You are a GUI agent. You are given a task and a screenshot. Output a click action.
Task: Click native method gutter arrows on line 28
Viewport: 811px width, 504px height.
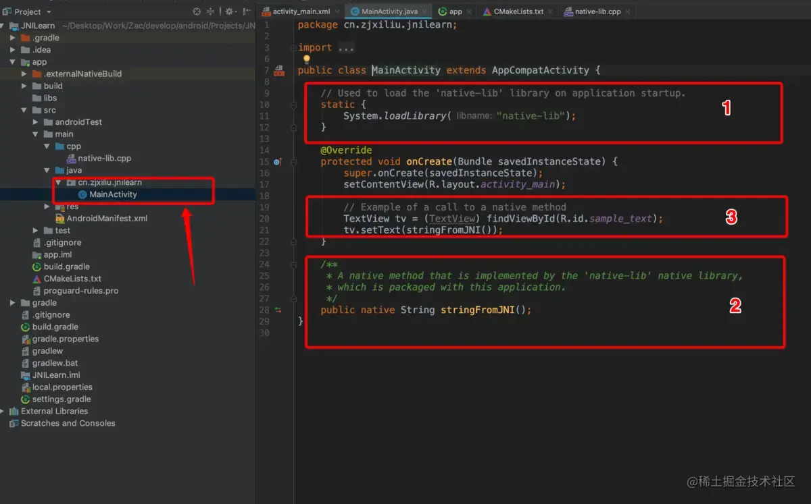278,310
